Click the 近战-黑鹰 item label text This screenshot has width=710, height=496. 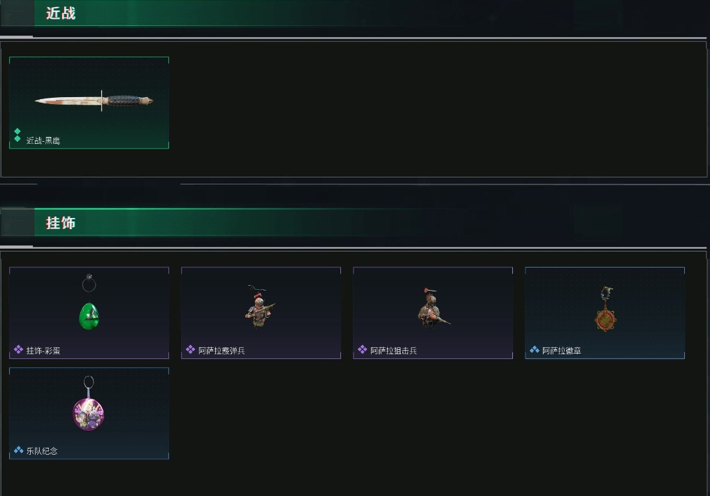coord(43,140)
